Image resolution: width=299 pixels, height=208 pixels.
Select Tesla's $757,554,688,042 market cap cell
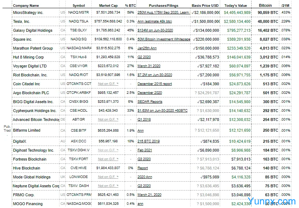pyautogui.click(x=108, y=21)
